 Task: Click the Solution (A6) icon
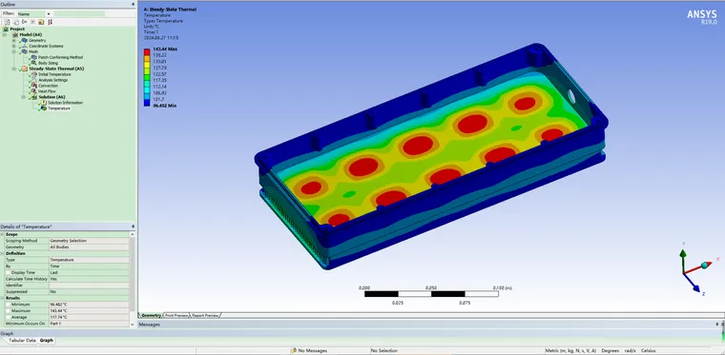(34, 97)
